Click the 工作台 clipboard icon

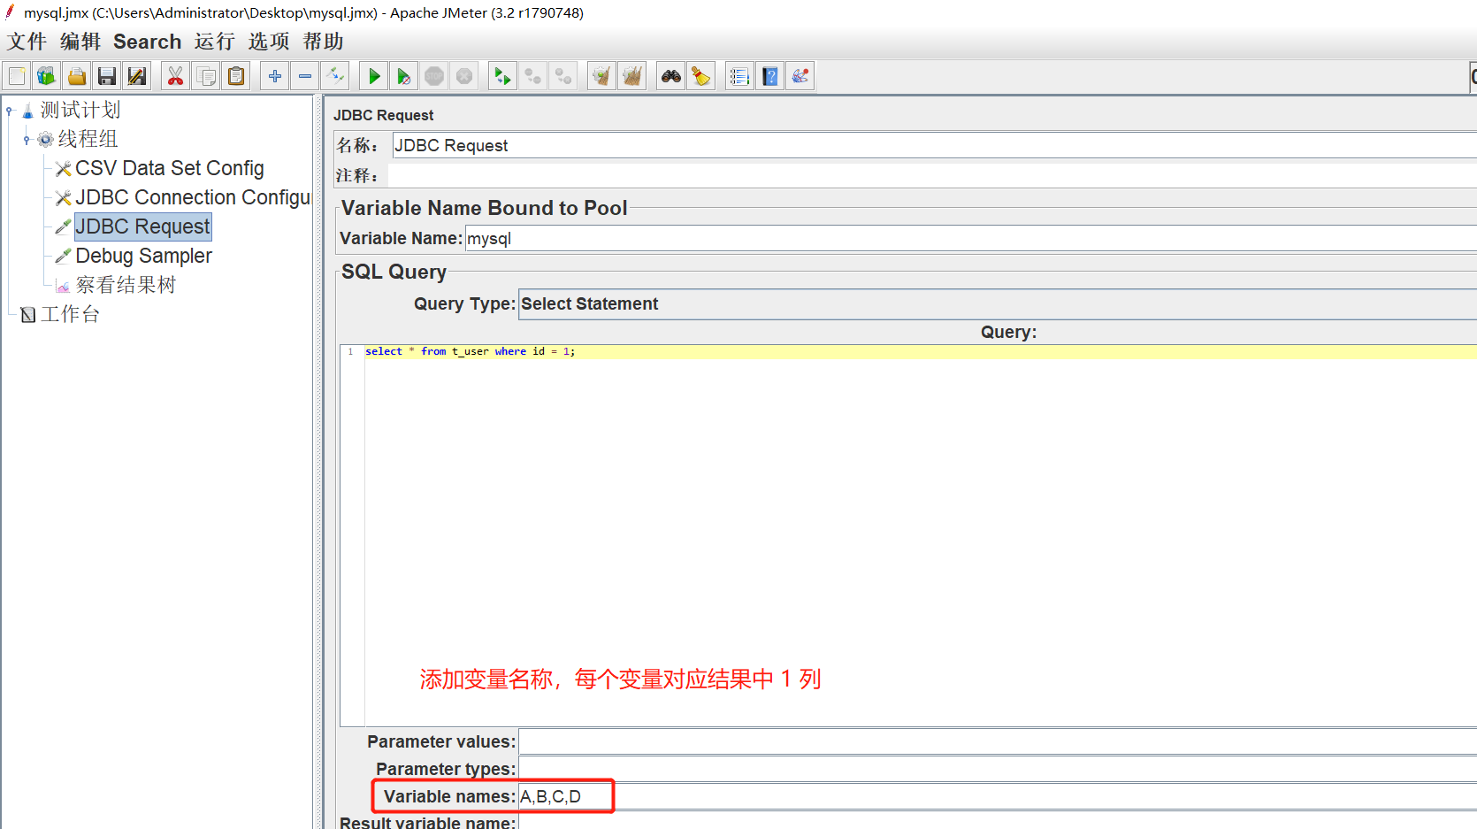[28, 315]
